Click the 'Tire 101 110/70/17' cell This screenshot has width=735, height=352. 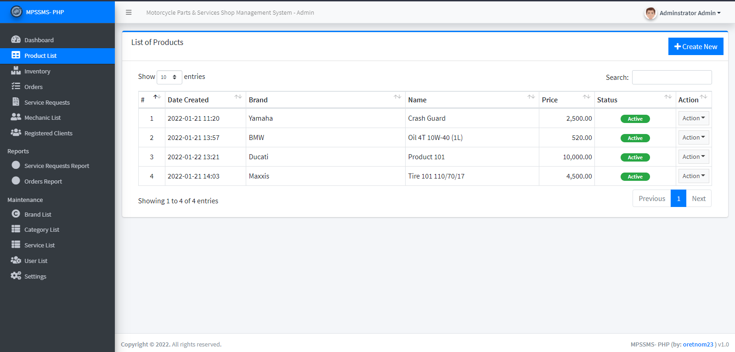(472, 176)
